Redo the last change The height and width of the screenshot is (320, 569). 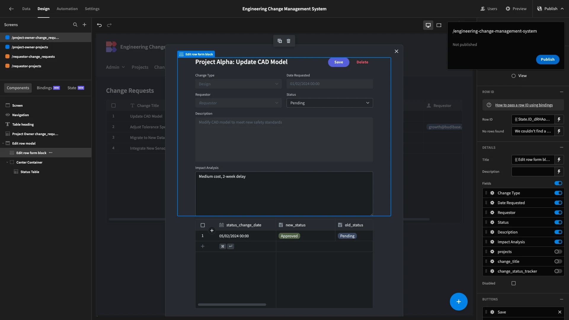[109, 25]
